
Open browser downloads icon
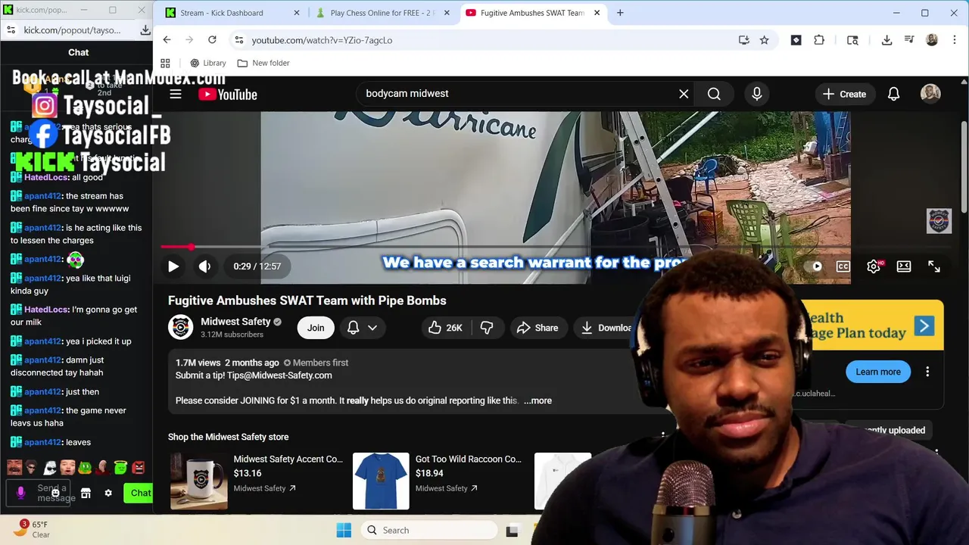887,40
